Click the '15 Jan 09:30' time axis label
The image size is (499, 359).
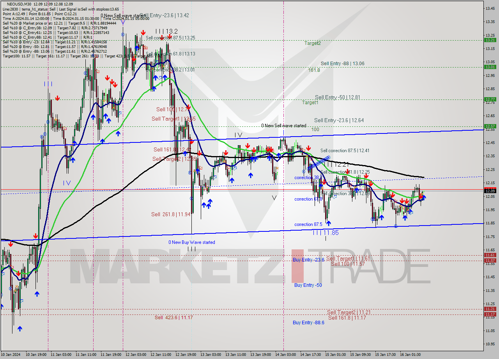pyautogui.click(x=360, y=355)
